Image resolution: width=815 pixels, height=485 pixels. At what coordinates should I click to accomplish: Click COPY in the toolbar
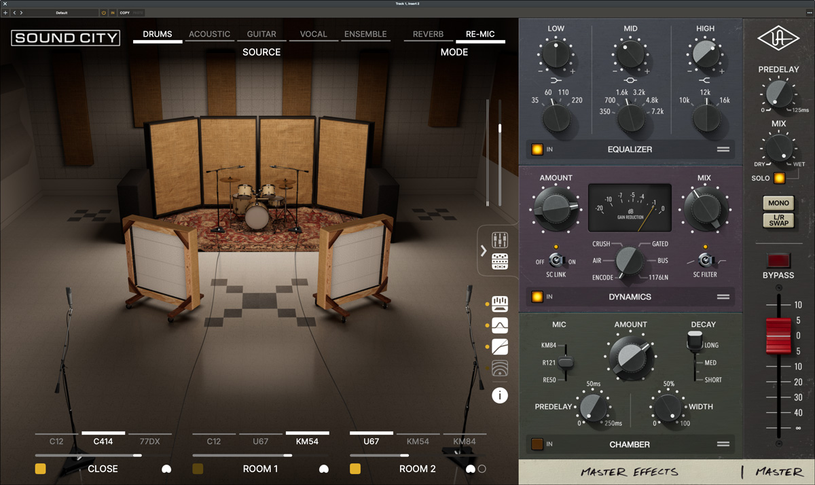[124, 13]
